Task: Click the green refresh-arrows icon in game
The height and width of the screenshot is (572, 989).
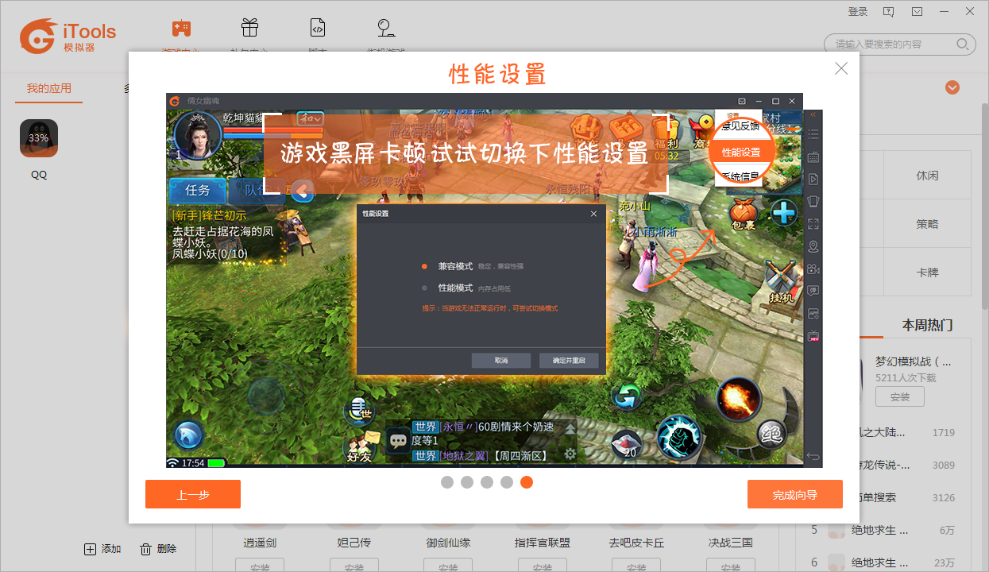Action: coord(626,396)
